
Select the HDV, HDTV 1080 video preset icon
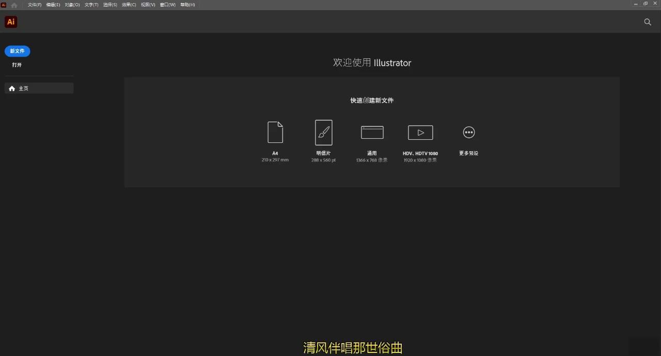coord(420,133)
